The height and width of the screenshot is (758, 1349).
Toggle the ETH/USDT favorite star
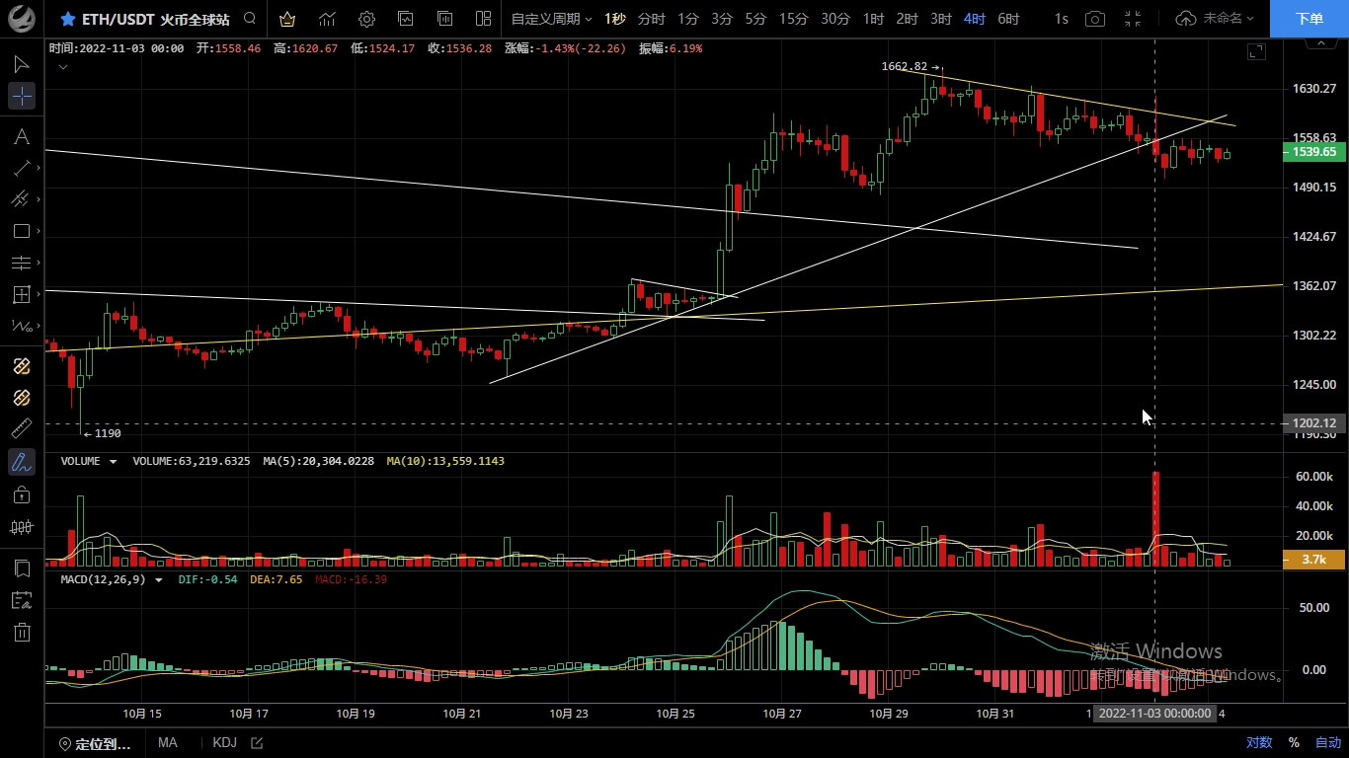(67, 19)
